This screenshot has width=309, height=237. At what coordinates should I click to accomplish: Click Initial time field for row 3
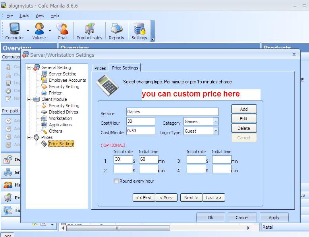coord(222,159)
